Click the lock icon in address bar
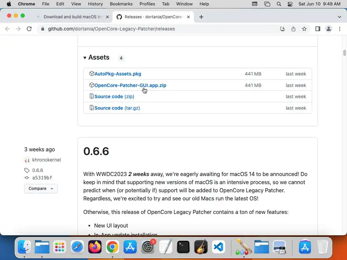This screenshot has width=347, height=260. 43,29
